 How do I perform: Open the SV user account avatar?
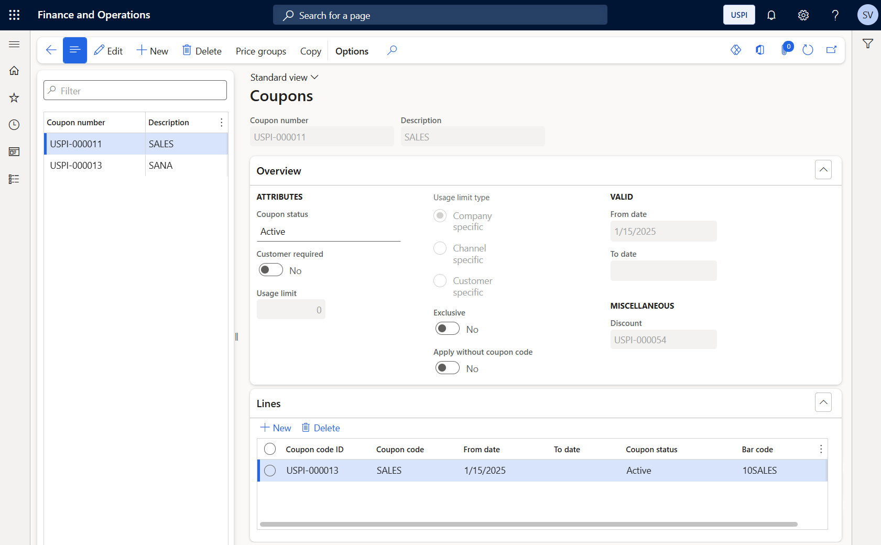[867, 15]
